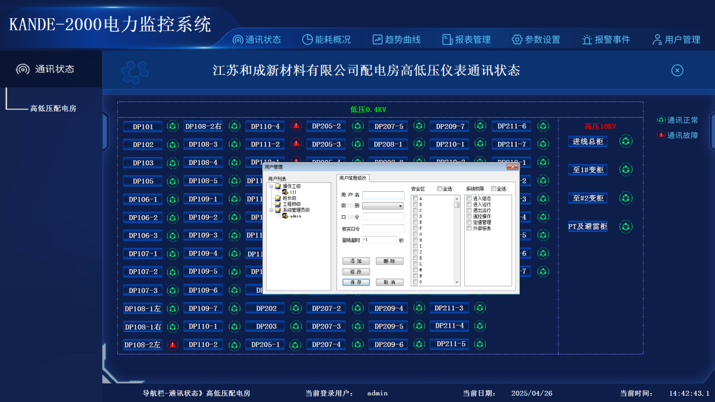The width and height of the screenshot is (715, 402).
Task: Open 趋势曲线 in the top navigation
Action: click(396, 40)
